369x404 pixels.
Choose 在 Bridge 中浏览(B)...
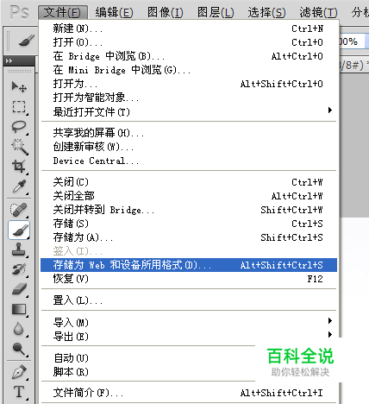pyautogui.click(x=189, y=56)
